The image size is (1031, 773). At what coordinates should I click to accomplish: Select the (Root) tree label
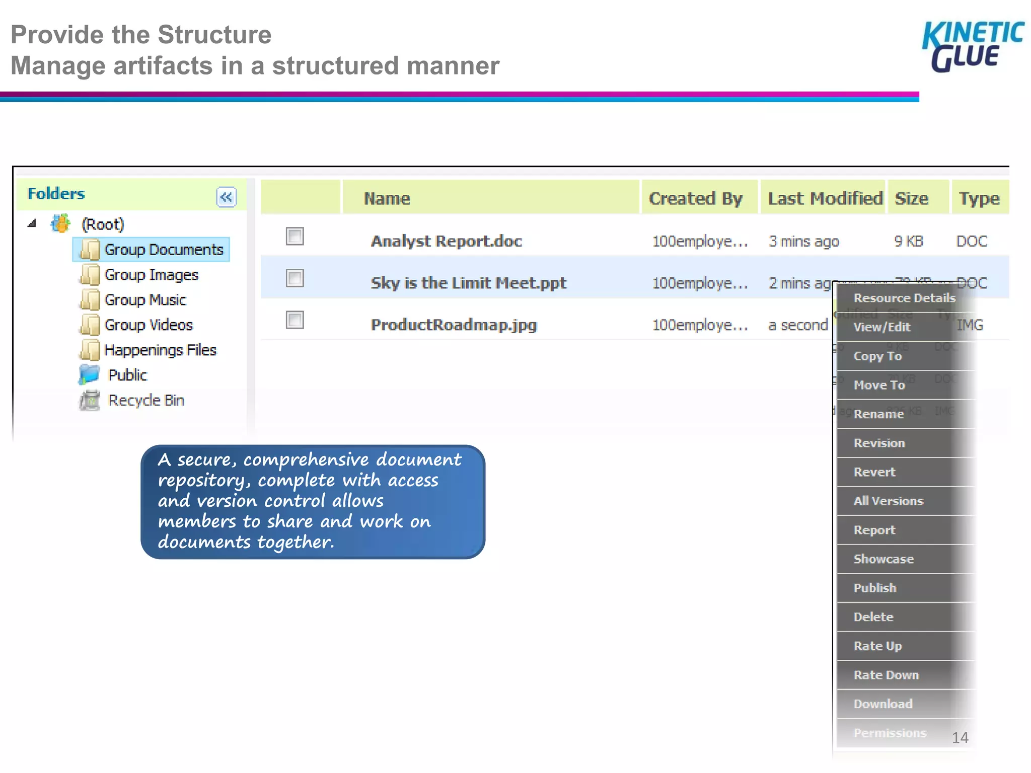click(103, 224)
